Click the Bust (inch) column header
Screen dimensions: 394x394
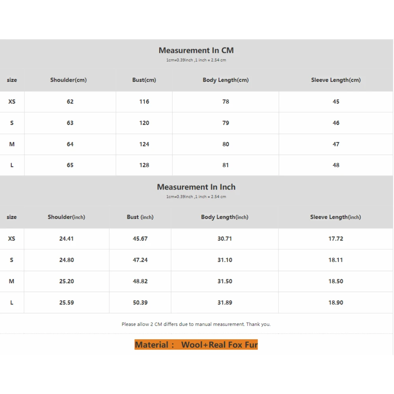(140, 217)
